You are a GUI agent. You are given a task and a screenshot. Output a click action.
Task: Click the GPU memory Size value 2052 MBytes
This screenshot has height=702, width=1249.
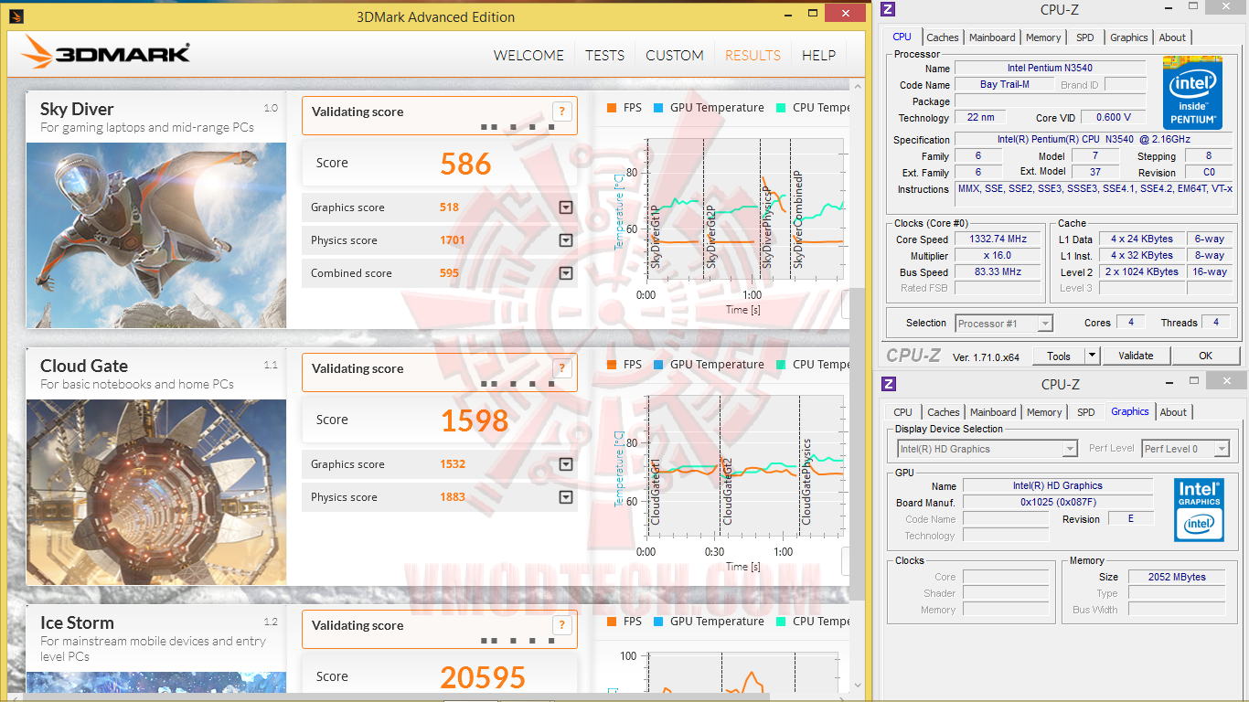[x=1178, y=578]
